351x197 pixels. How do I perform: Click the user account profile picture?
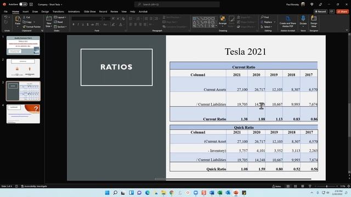coord(303,4)
